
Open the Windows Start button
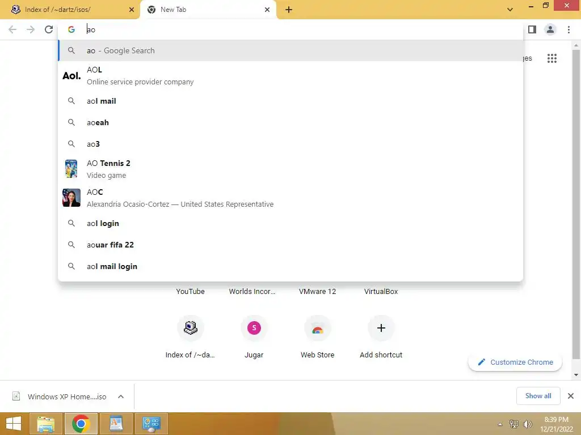[x=14, y=424]
